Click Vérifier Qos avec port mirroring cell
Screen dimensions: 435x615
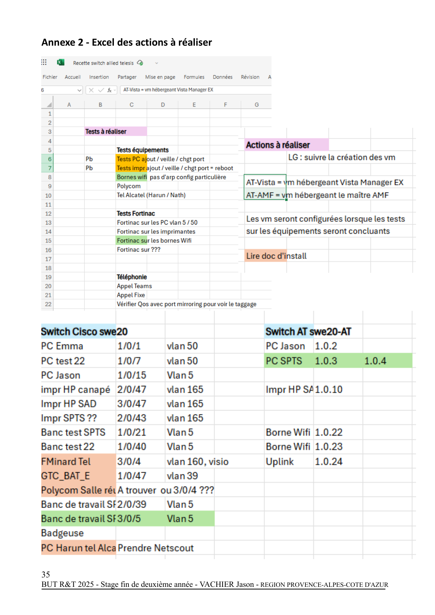[x=186, y=304]
